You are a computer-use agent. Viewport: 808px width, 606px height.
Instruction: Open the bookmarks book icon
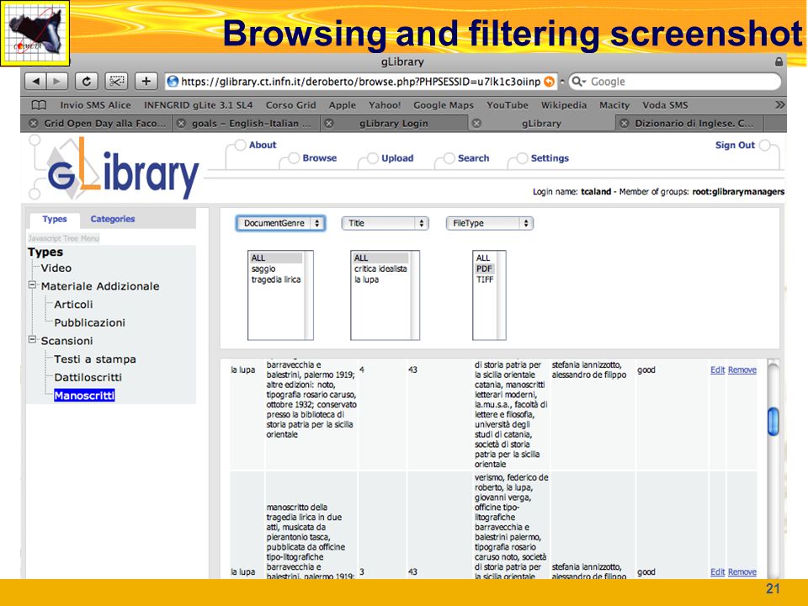pos(40,105)
